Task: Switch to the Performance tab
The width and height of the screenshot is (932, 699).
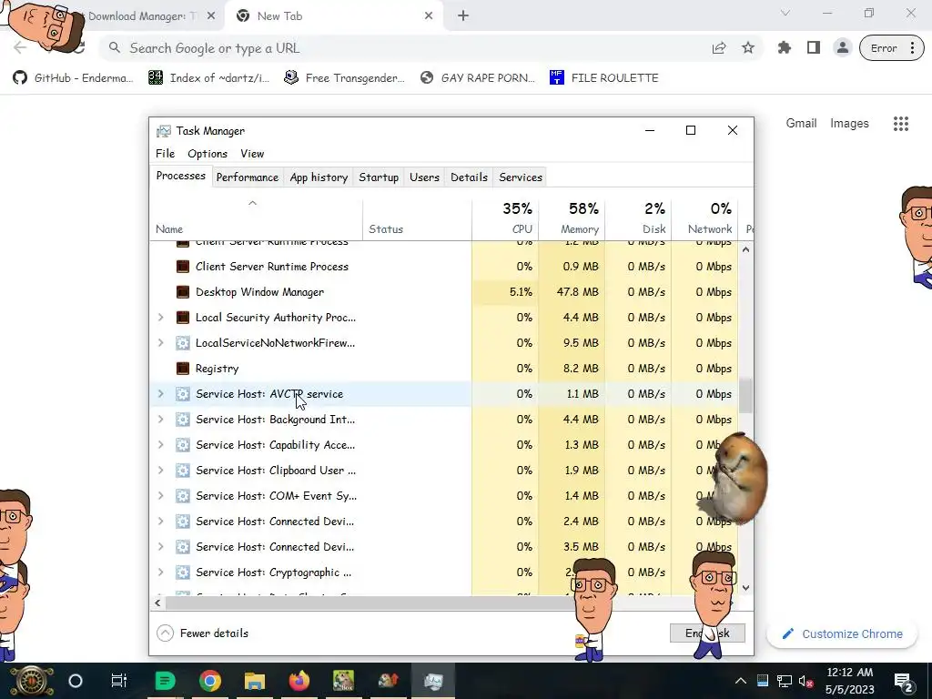Action: point(248,177)
